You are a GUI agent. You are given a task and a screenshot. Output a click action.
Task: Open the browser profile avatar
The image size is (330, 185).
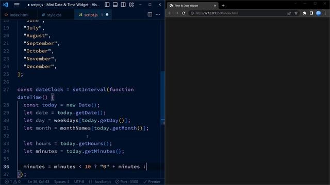click(319, 13)
